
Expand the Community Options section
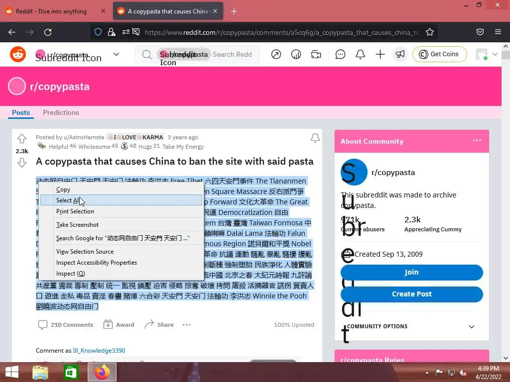coord(411,326)
